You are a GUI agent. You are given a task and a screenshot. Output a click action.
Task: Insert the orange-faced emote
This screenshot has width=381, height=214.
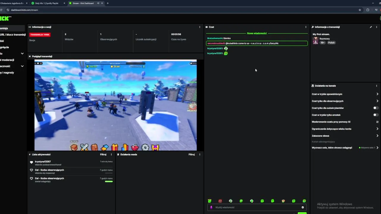click(283, 201)
